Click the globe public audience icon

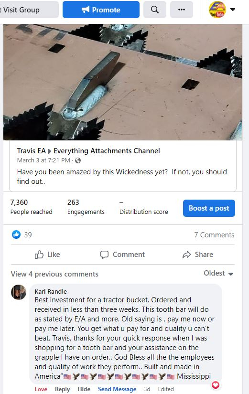tap(78, 160)
